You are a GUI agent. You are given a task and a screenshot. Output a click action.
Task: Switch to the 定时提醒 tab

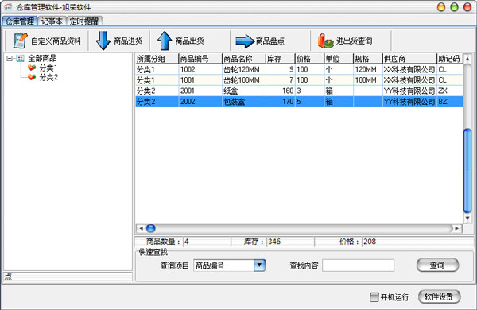pyautogui.click(x=84, y=21)
